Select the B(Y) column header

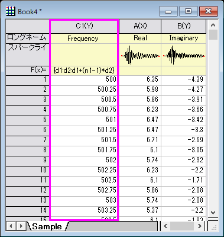[184, 26]
